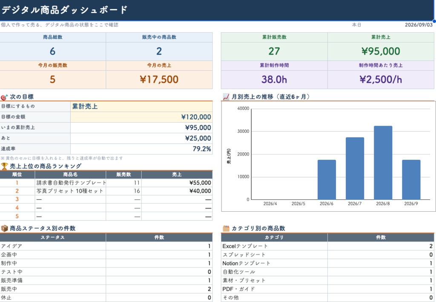Select the PDF・ガイド category cell
The height and width of the screenshot is (302, 436).
274,289
